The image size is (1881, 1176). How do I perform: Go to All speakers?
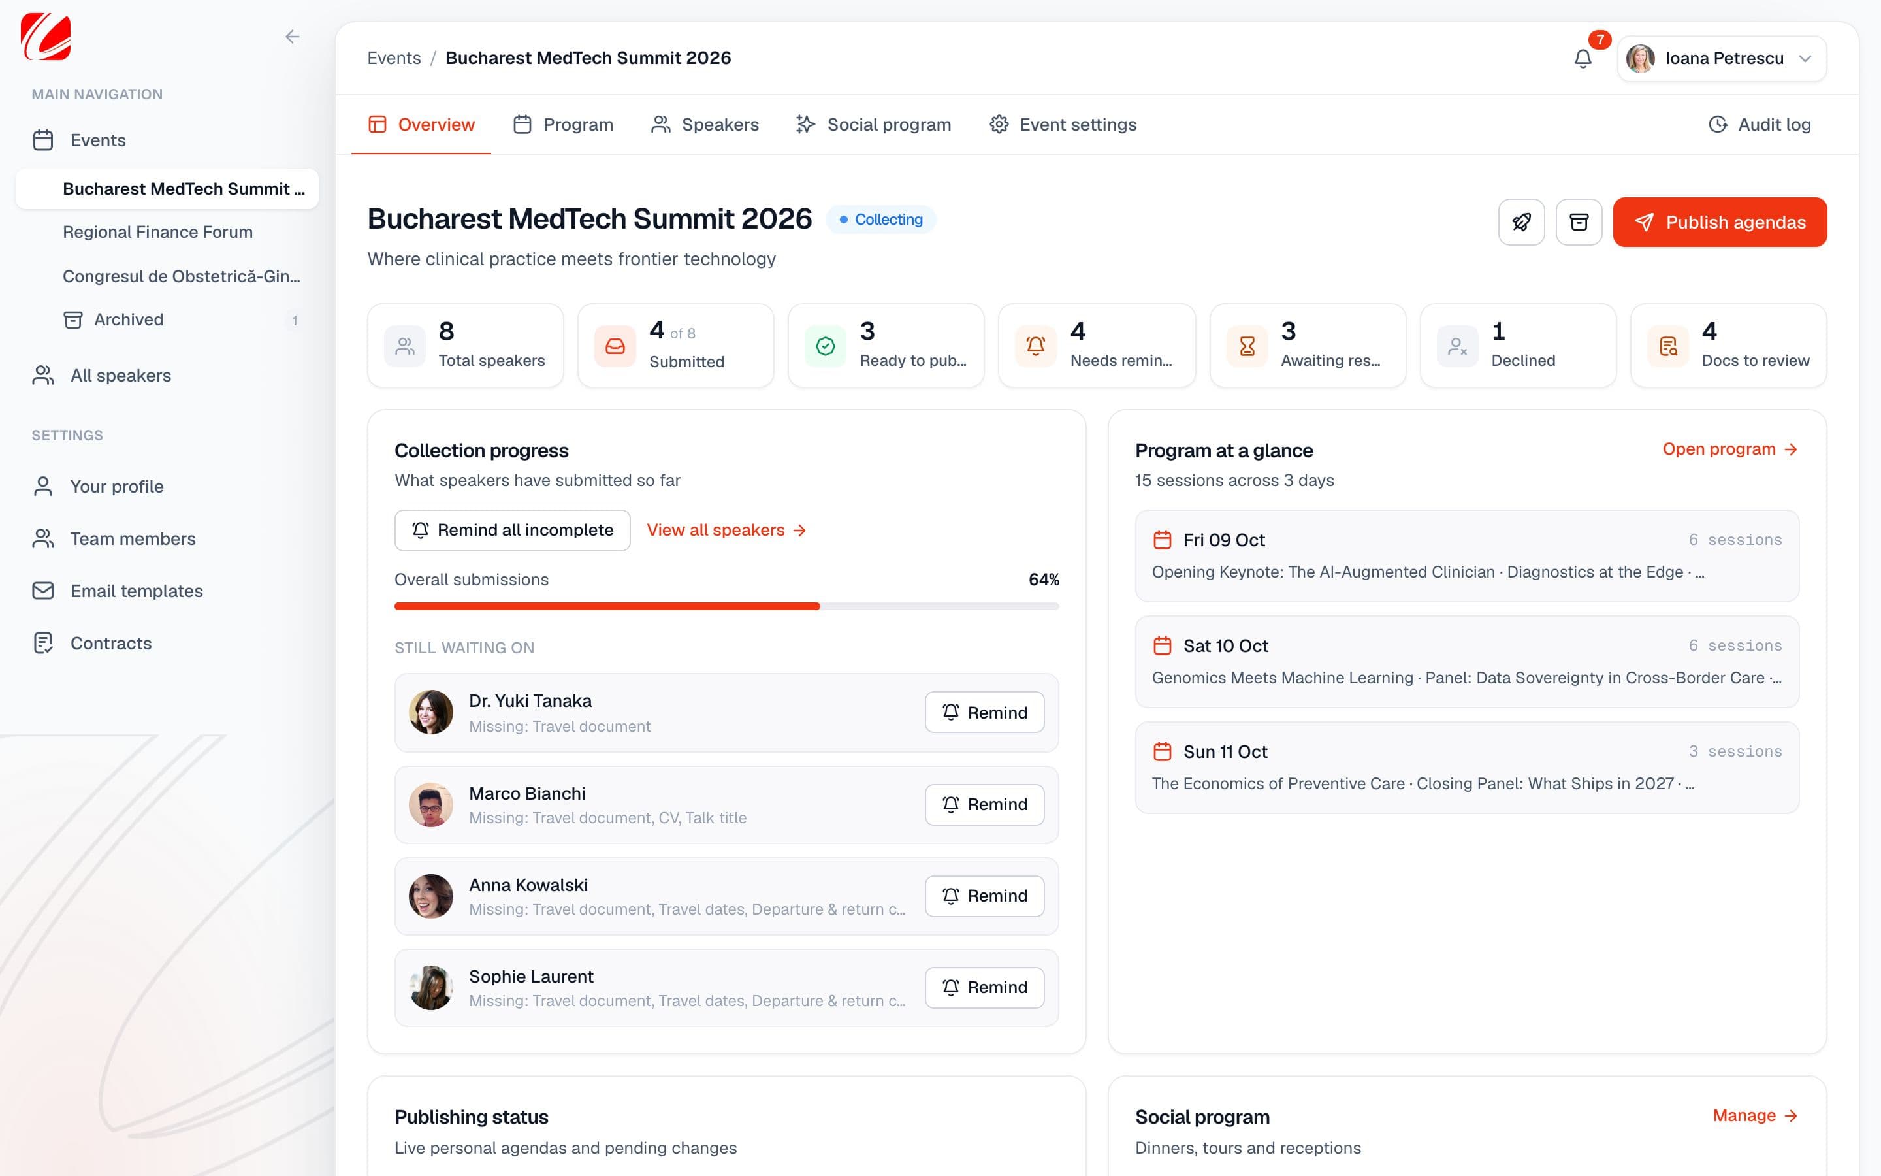point(167,376)
